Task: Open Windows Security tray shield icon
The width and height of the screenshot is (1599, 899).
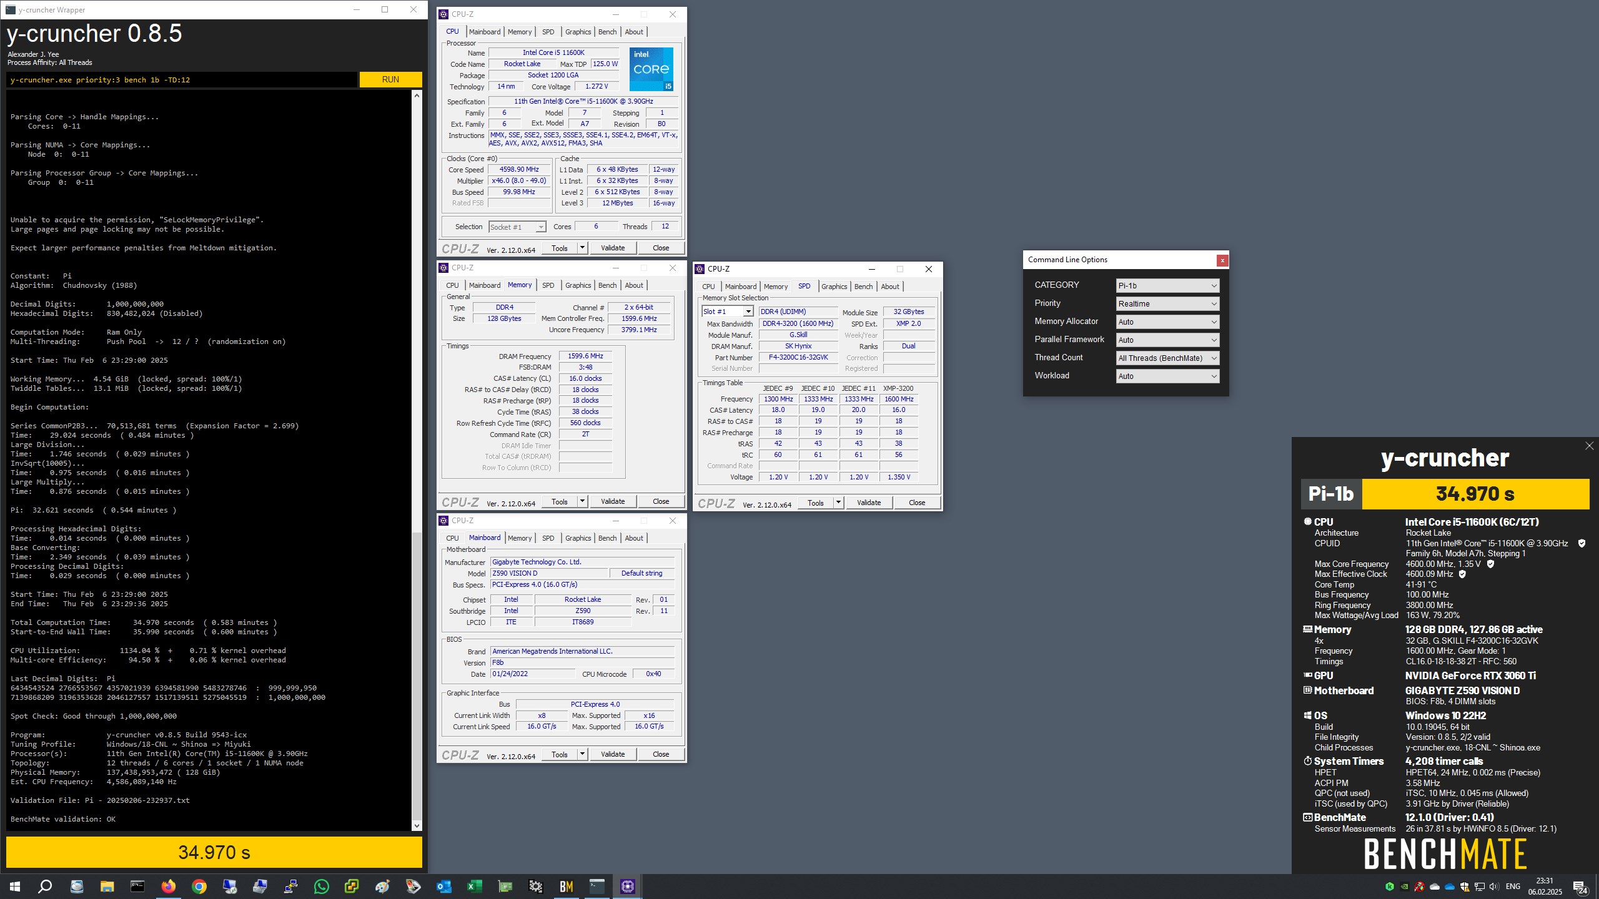Action: (x=1464, y=887)
